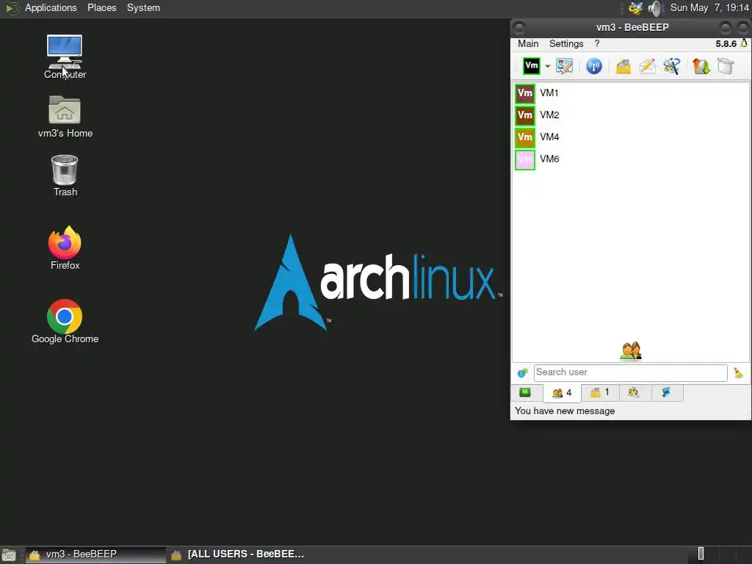This screenshot has height=564, width=752.
Task: Click the vm3 - BeeBEEP taskbar button
Action: tap(95, 554)
